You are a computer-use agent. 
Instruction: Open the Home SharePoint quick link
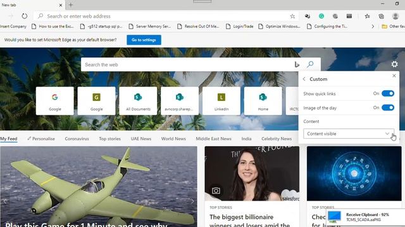point(263,101)
